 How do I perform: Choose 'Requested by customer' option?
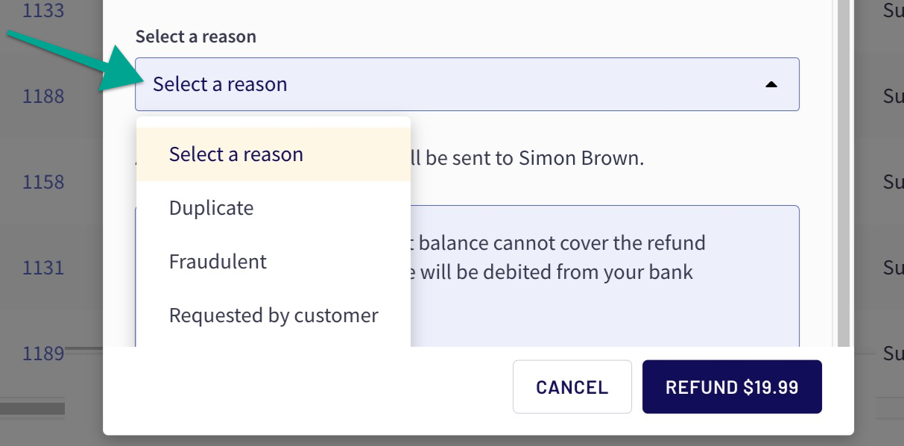pos(274,315)
